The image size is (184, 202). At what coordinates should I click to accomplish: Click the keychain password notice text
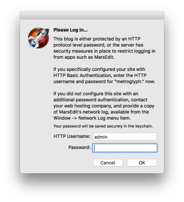103,126
